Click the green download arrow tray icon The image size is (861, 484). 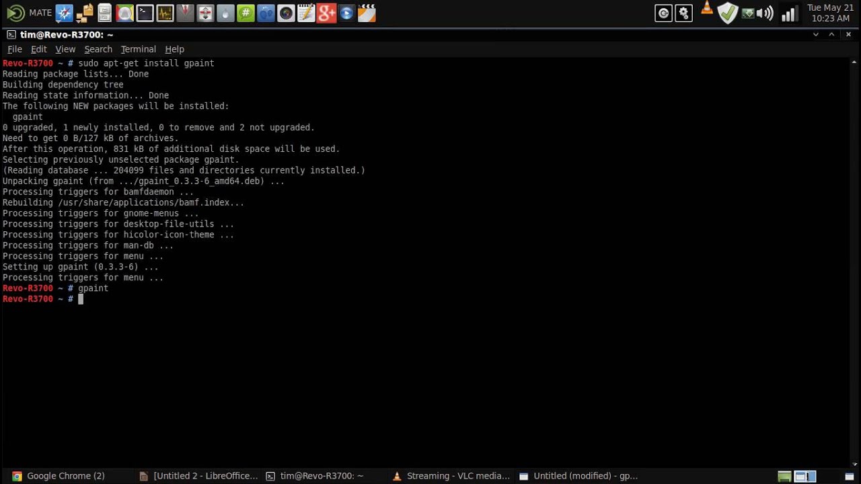click(x=747, y=13)
